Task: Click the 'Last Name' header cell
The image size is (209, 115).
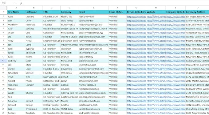Action: [x=34, y=12]
